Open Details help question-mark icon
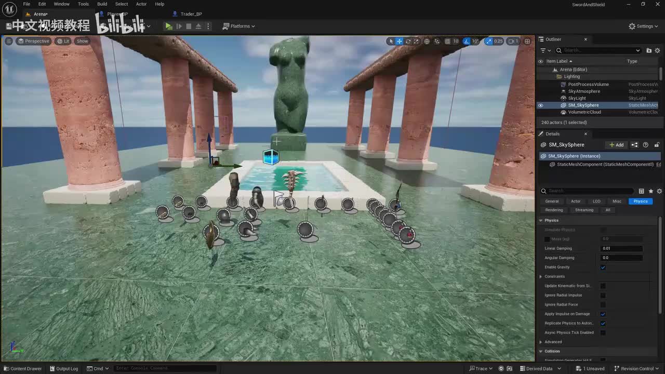The image size is (665, 374). [646, 145]
